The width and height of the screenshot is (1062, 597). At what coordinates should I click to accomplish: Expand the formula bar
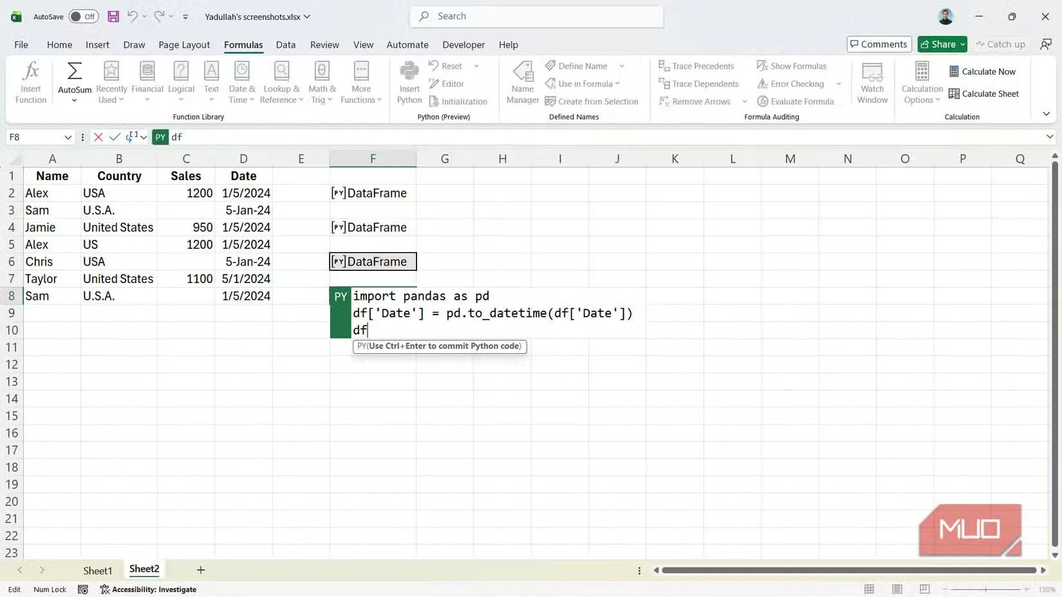coord(1050,137)
